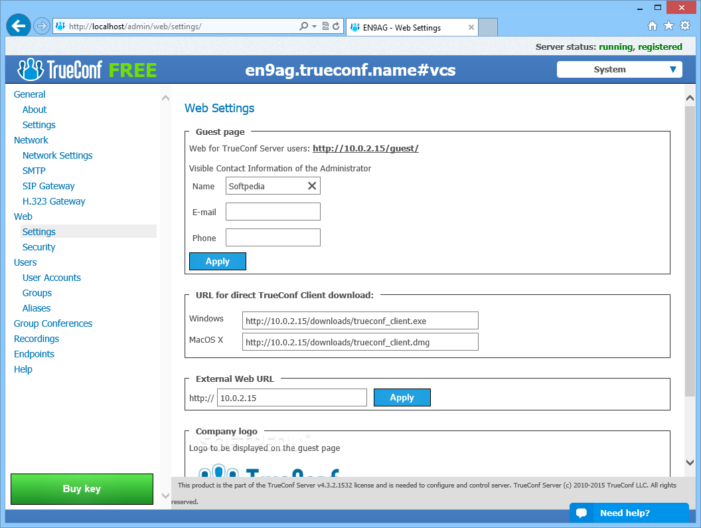Viewport: 701px width, 528px height.
Task: Open the http://10.0.2.15/guest/ link
Action: click(x=365, y=148)
